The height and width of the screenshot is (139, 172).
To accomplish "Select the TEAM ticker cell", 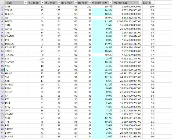I will point(16,10).
